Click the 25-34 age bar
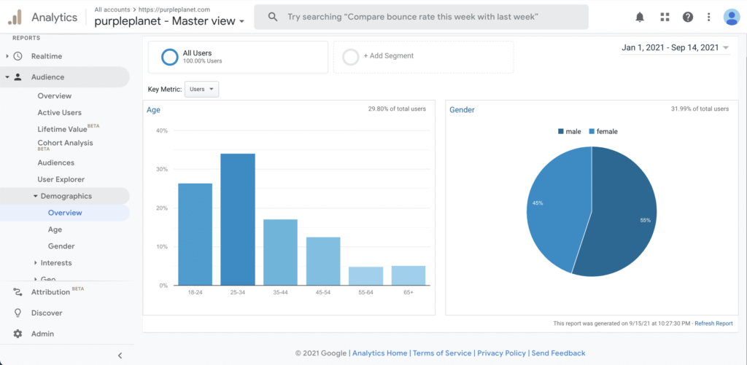This screenshot has height=365, width=747. (238, 219)
